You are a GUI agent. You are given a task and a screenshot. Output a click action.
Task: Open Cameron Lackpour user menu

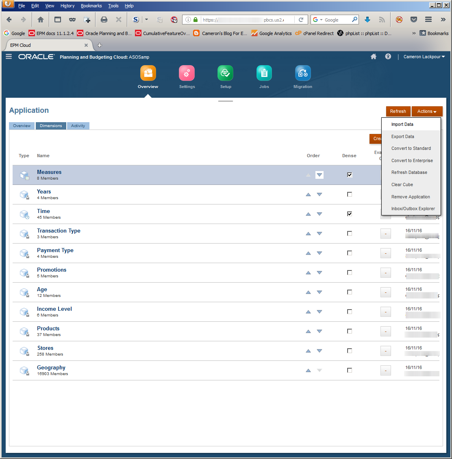point(424,57)
